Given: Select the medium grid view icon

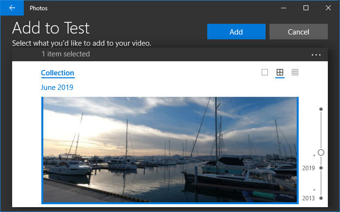Looking at the screenshot, I should (280, 72).
